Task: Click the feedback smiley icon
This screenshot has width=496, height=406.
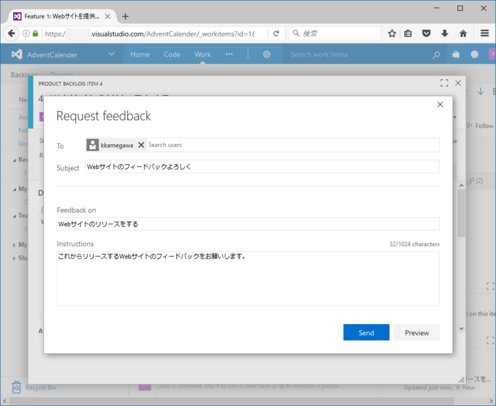Action: coord(474,55)
